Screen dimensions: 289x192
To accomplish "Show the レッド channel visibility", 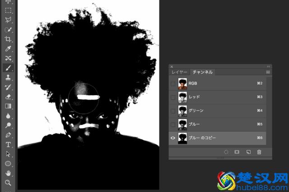I will [173, 97].
